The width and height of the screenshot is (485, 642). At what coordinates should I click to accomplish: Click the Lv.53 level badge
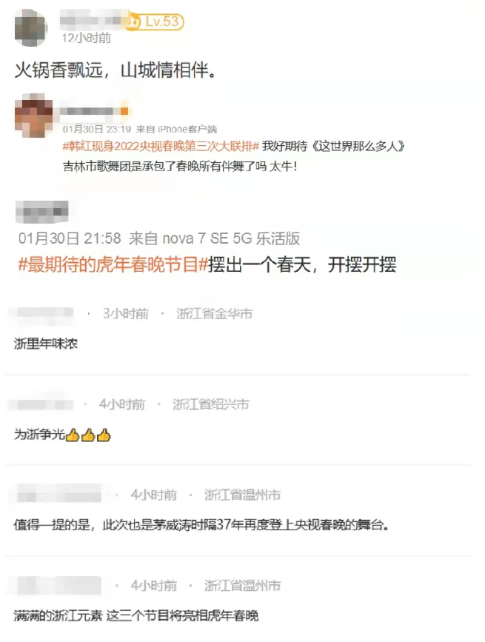(155, 21)
